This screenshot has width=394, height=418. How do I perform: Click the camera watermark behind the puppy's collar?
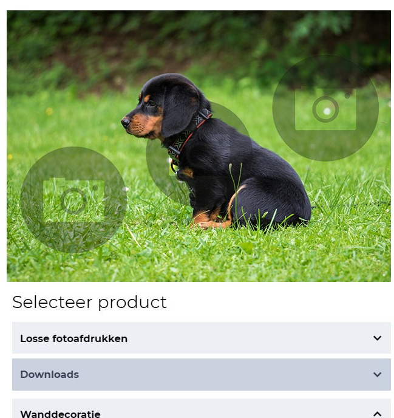pyautogui.click(x=199, y=153)
